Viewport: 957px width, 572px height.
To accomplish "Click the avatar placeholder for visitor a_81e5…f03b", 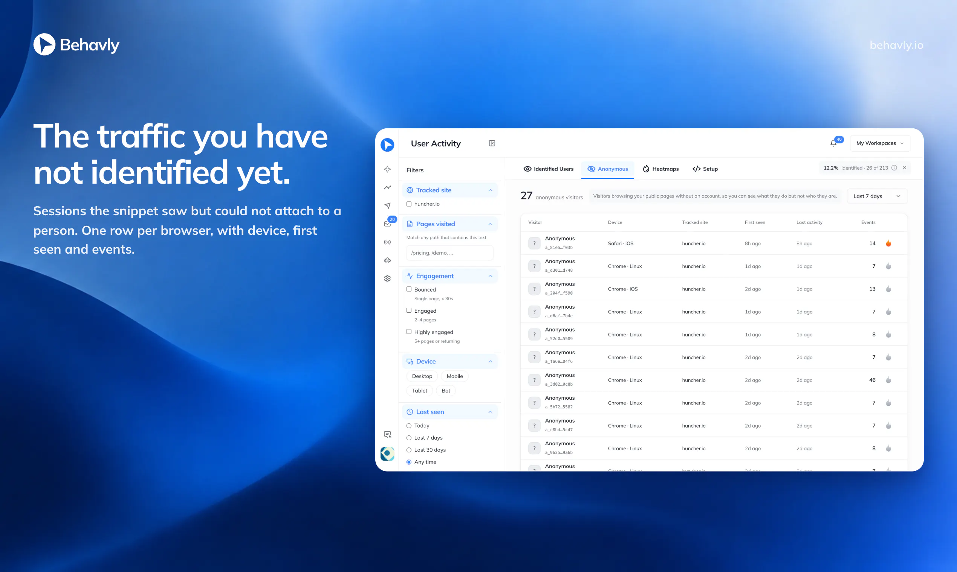I will [535, 243].
